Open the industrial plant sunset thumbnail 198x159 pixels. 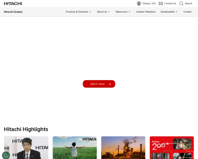(x=123, y=148)
